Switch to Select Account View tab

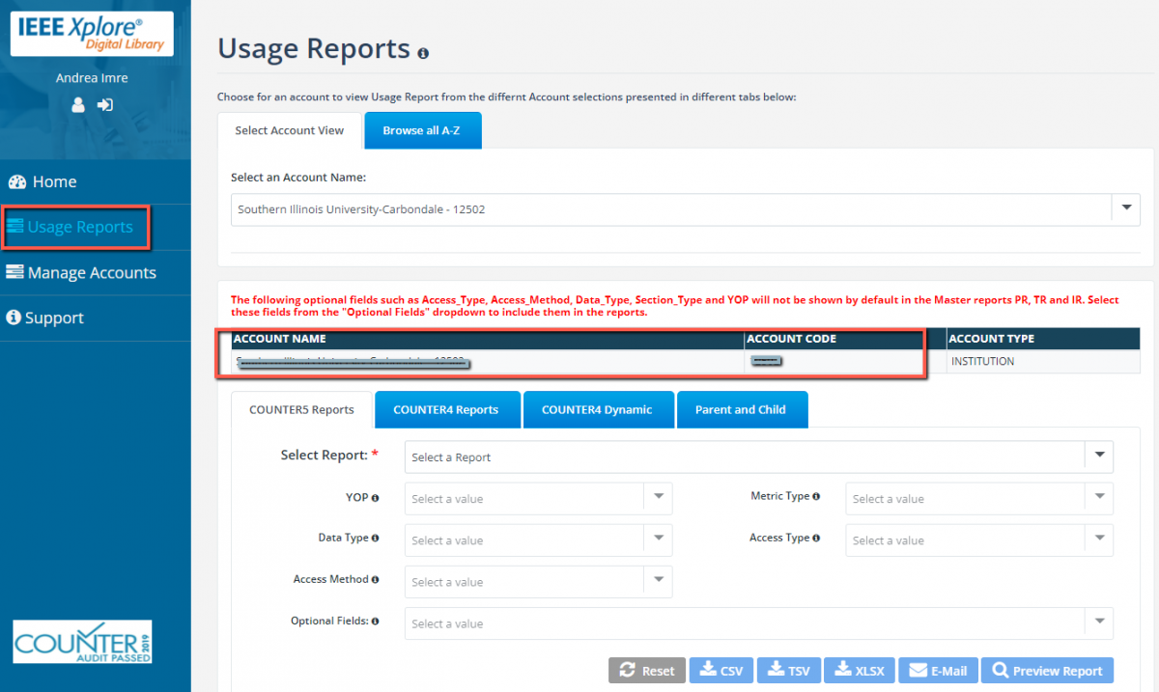tap(290, 130)
